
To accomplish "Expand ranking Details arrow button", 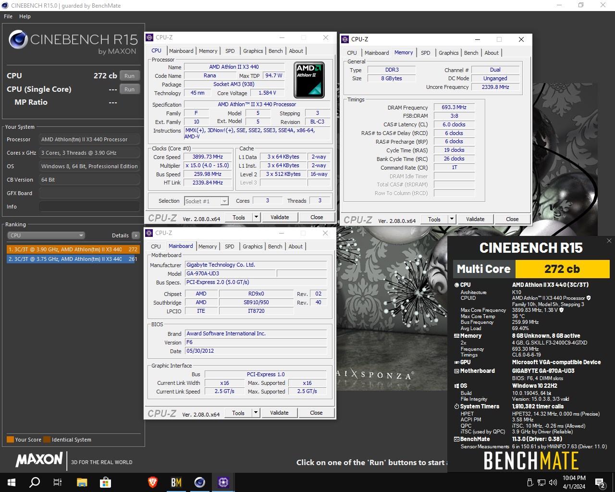I will tap(136, 235).
